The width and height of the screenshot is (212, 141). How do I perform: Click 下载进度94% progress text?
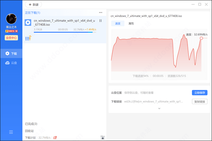tap(141, 76)
